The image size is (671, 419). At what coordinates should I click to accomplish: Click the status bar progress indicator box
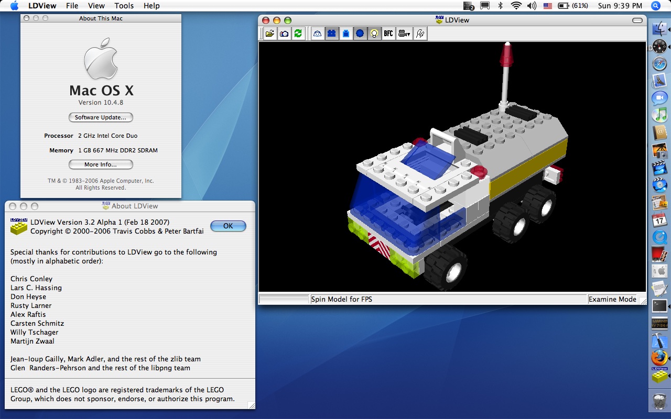tap(284, 300)
